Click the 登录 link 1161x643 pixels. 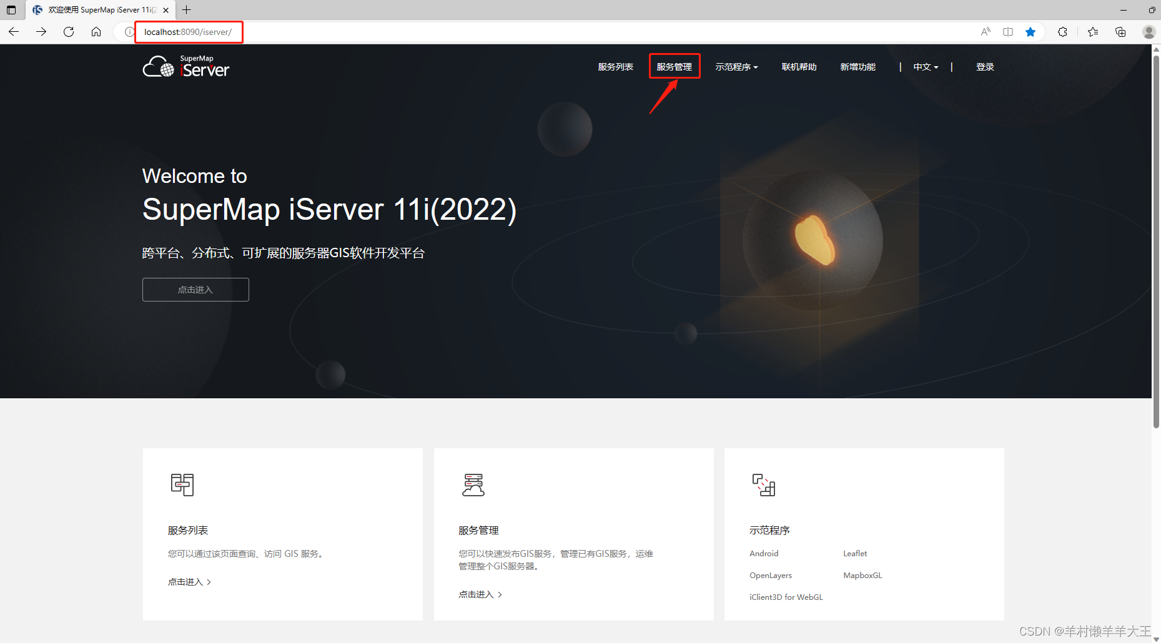pyautogui.click(x=985, y=67)
